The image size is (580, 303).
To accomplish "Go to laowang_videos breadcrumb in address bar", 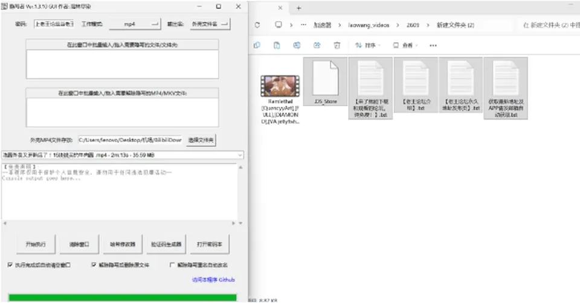I will pos(369,25).
